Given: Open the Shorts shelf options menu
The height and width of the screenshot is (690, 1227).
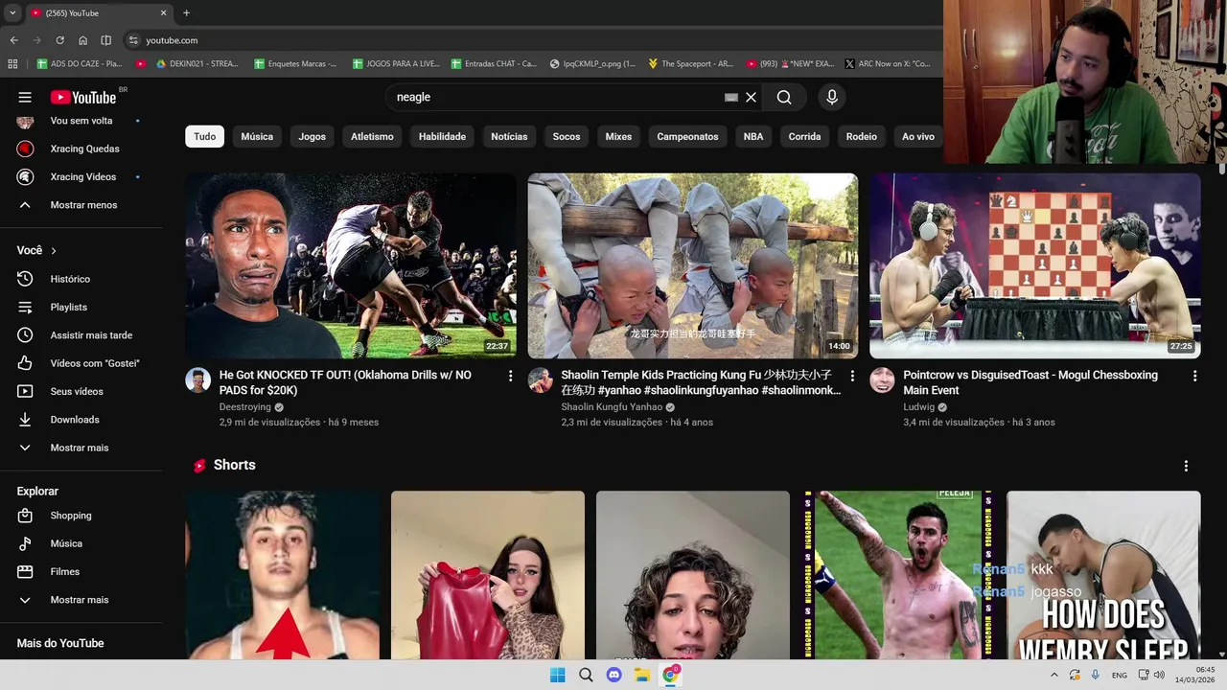Looking at the screenshot, I should (1186, 466).
